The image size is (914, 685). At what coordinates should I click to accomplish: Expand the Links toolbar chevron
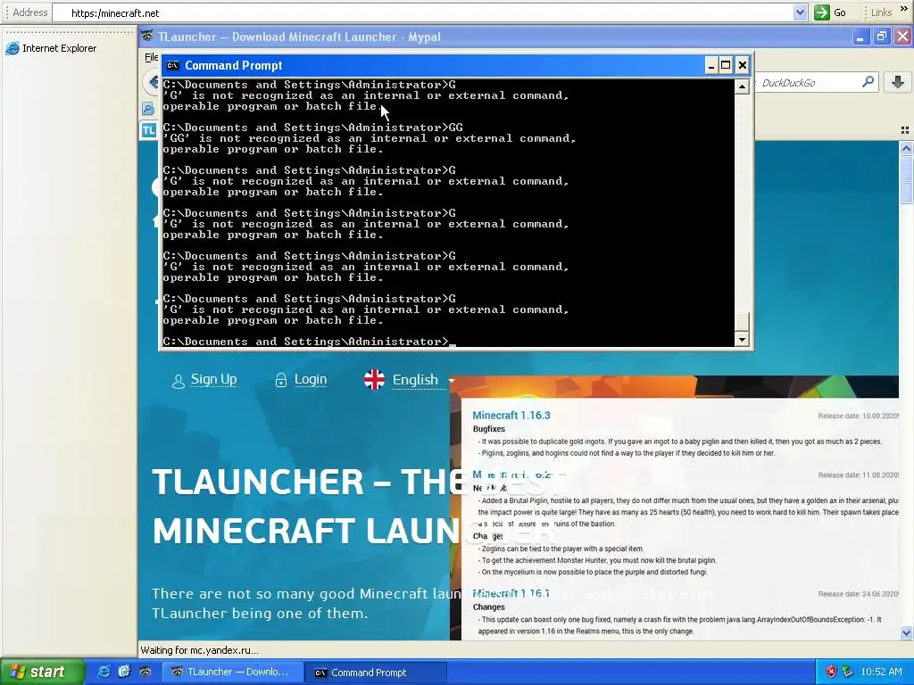point(904,9)
